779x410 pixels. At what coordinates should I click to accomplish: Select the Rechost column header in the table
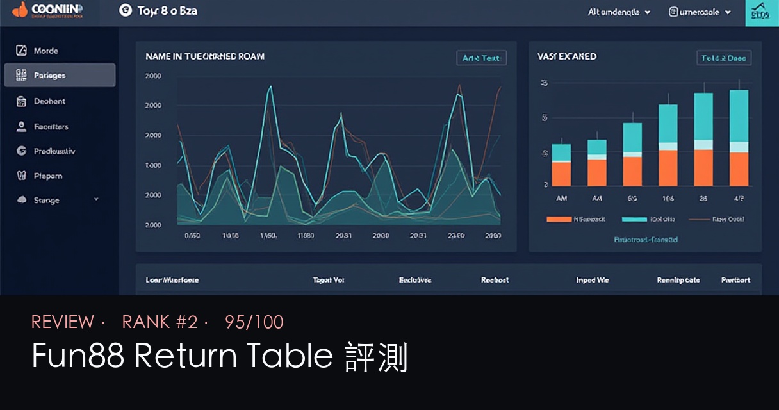click(493, 280)
